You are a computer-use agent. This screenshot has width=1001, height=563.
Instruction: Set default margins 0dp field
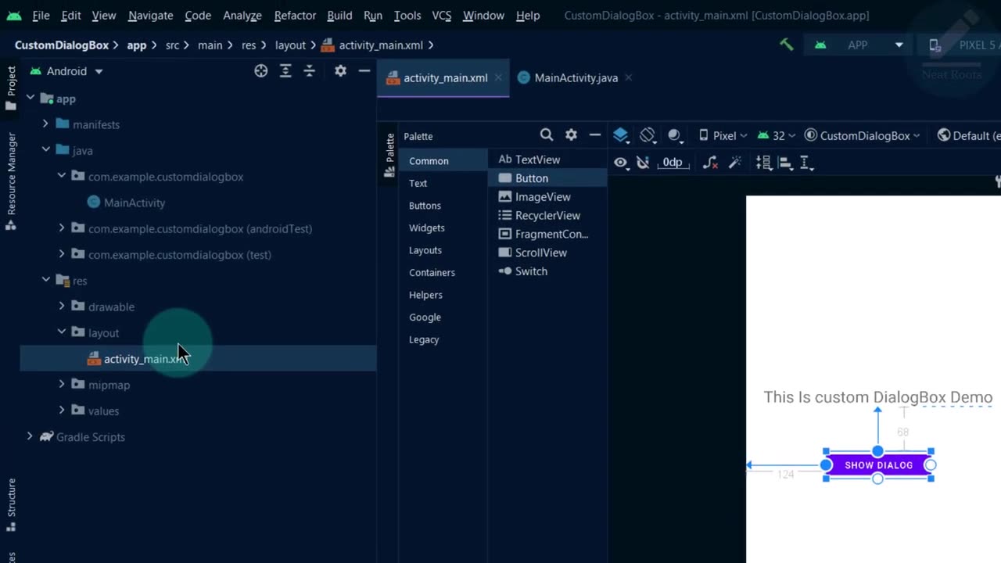[673, 163]
